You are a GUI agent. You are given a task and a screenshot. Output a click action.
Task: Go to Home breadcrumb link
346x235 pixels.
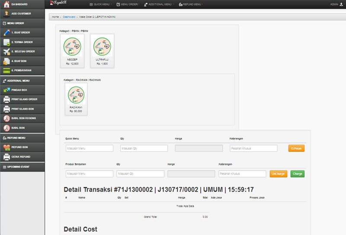(55, 17)
